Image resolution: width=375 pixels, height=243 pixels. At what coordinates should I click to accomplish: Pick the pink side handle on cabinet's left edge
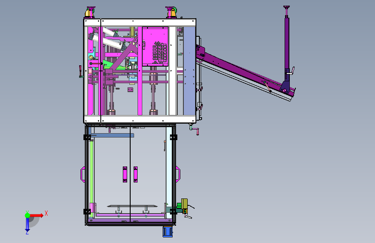coord(83,174)
